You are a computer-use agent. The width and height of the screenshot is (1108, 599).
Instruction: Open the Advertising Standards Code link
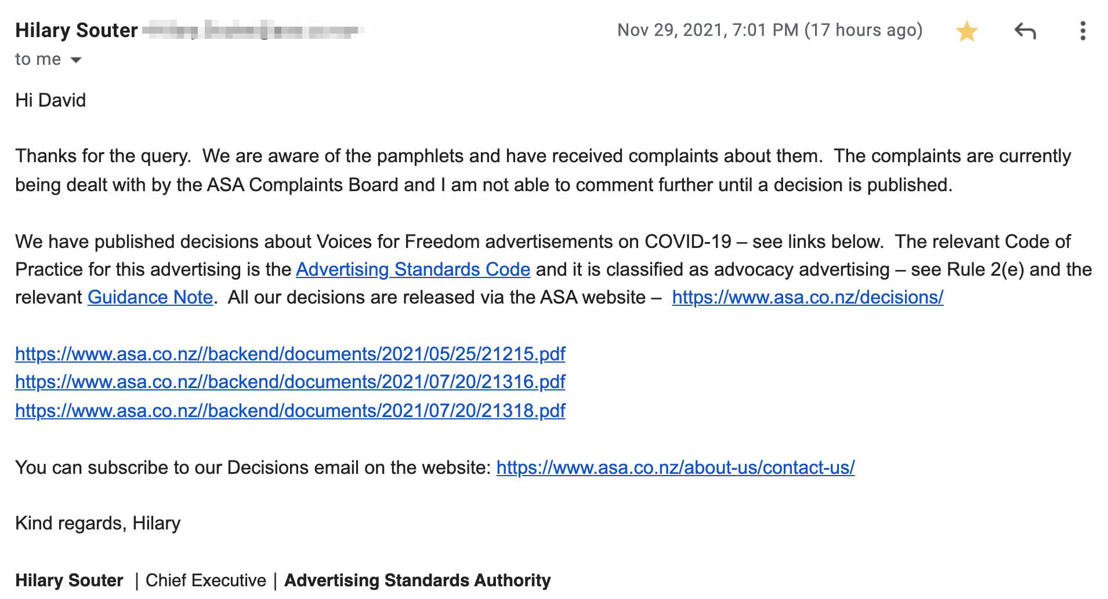click(412, 269)
